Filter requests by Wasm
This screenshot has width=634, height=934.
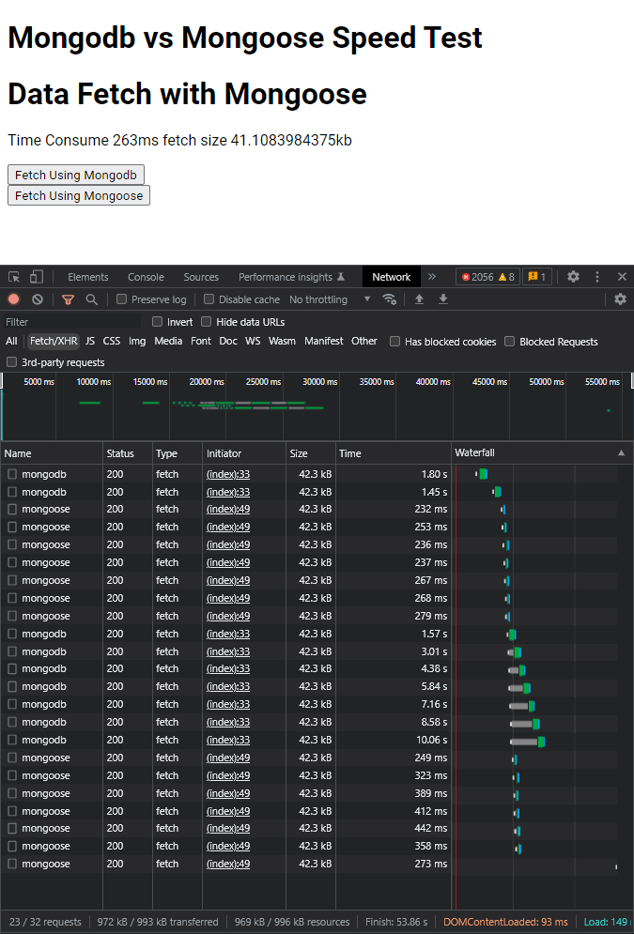(283, 342)
